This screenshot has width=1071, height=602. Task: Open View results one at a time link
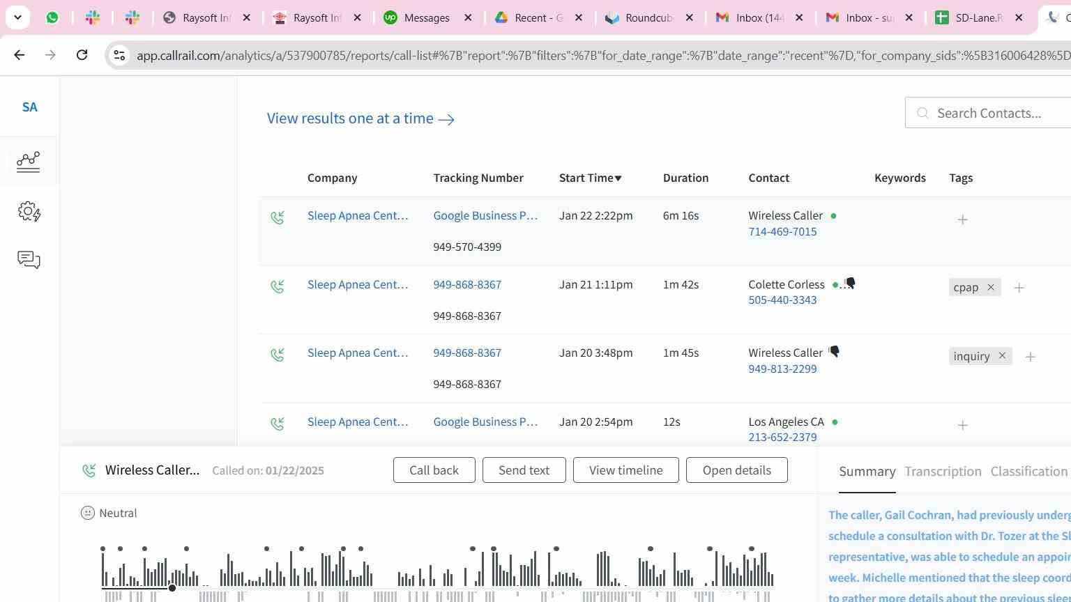360,118
